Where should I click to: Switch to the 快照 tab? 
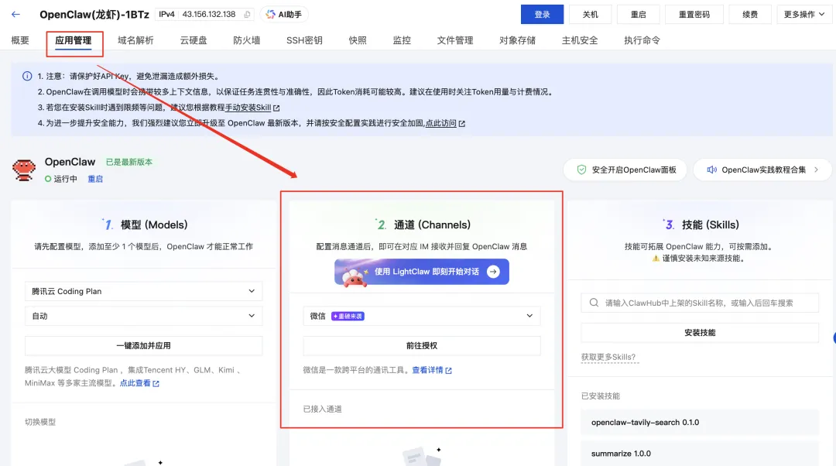coord(357,40)
